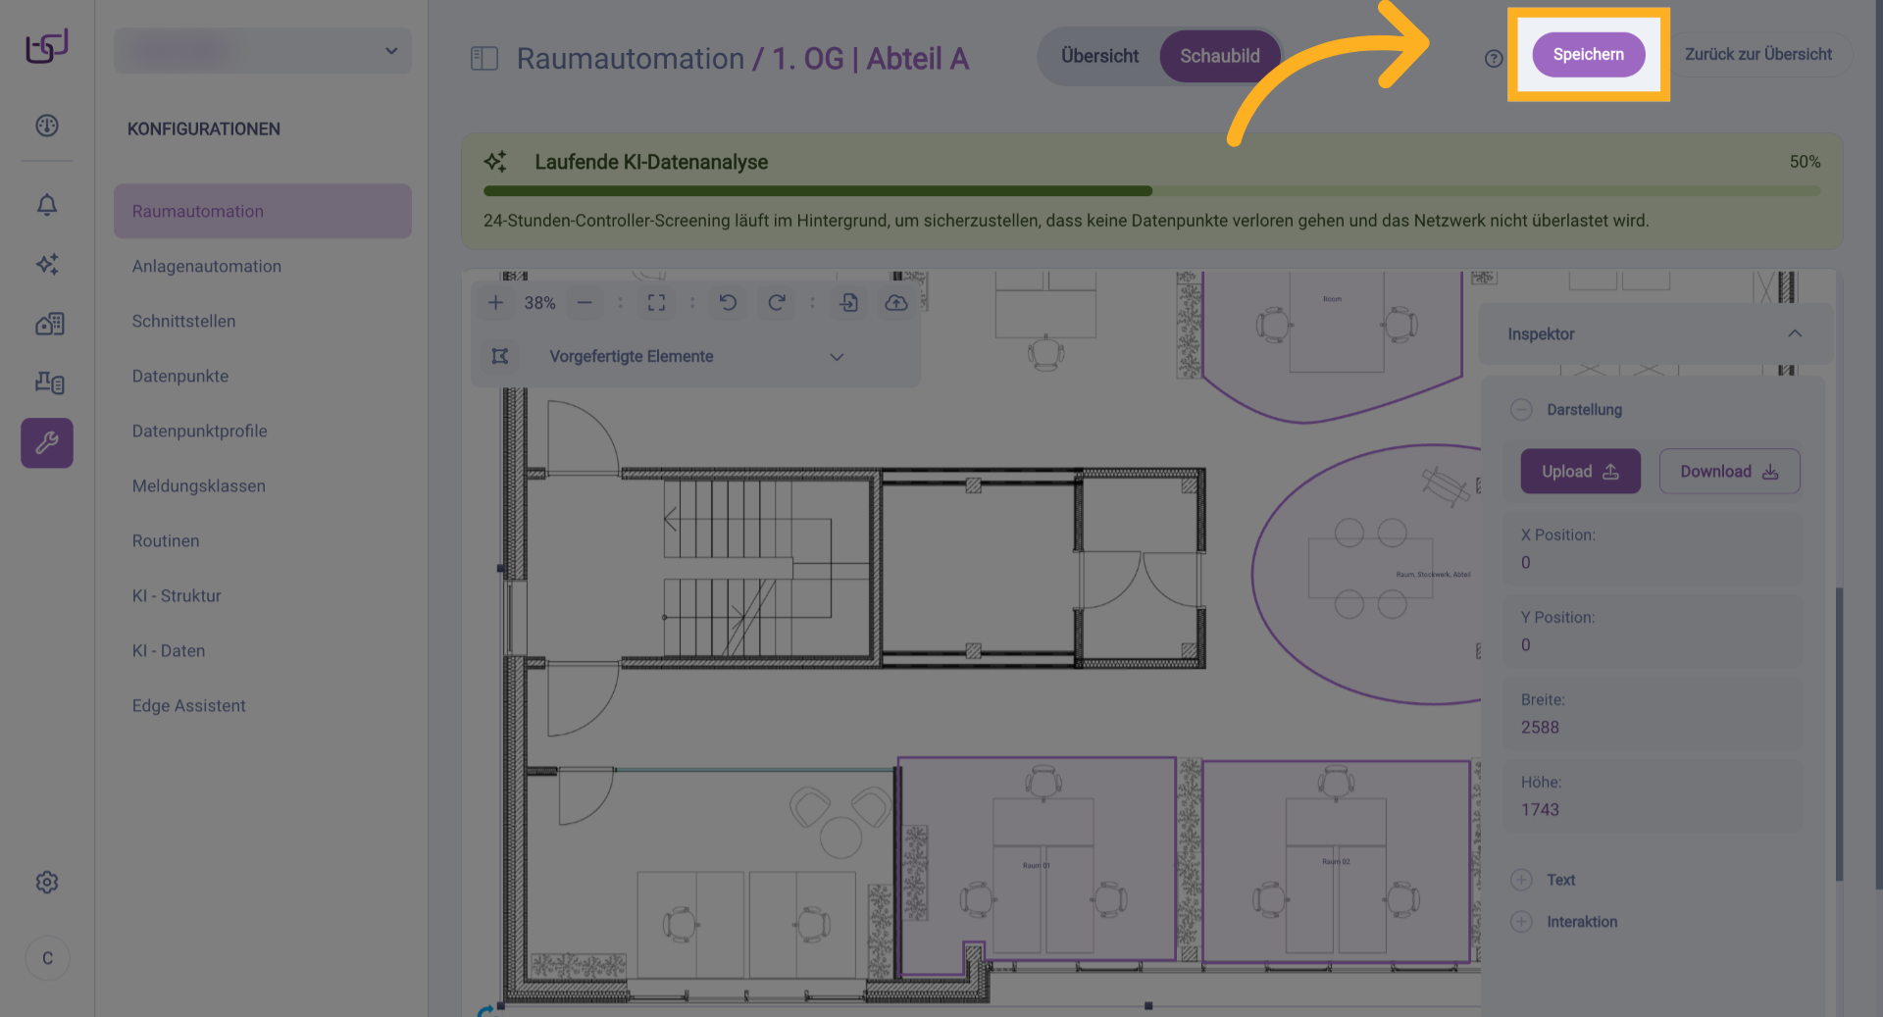The width and height of the screenshot is (1883, 1017).
Task: Click the Speichern button
Action: [x=1588, y=55]
